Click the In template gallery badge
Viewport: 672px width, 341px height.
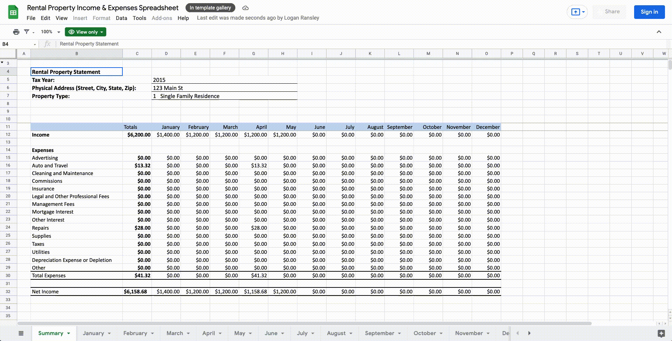pyautogui.click(x=210, y=8)
